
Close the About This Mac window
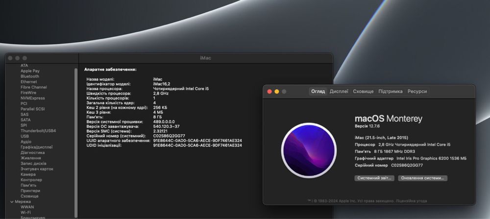point(269,92)
